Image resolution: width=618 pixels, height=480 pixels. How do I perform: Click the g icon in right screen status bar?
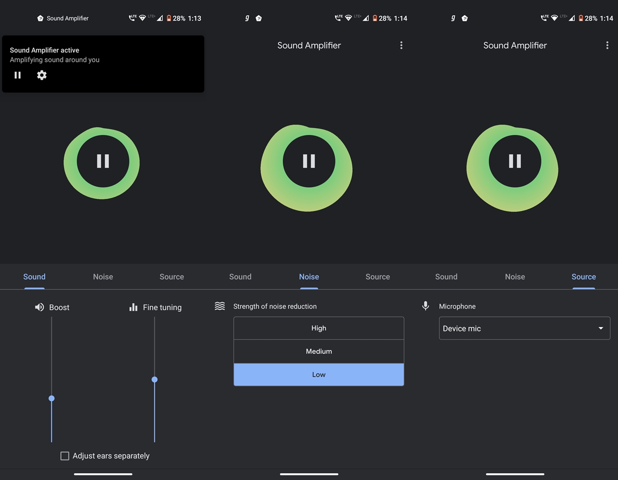(453, 18)
